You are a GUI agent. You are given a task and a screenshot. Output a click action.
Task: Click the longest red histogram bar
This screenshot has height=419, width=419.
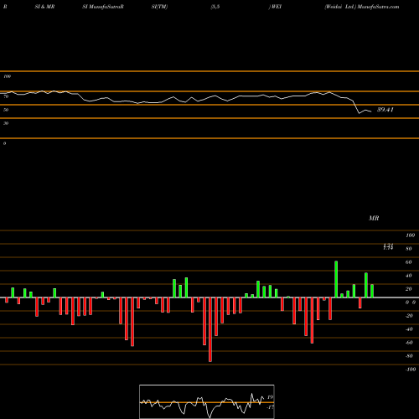tap(210, 329)
